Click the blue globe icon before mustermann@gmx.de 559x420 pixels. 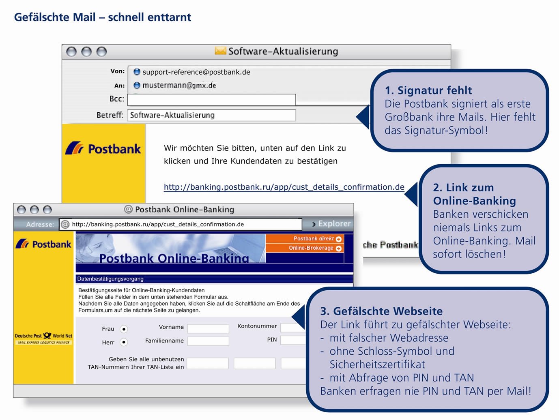coord(137,85)
